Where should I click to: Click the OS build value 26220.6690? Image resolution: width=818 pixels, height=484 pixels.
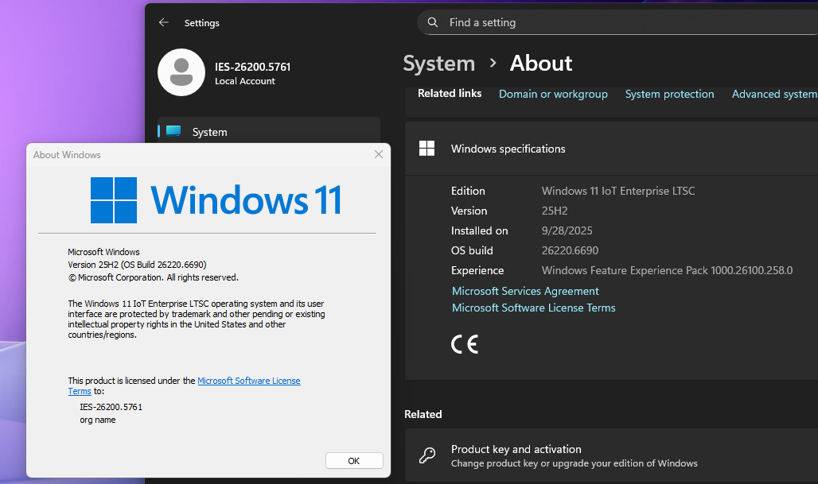click(x=570, y=250)
